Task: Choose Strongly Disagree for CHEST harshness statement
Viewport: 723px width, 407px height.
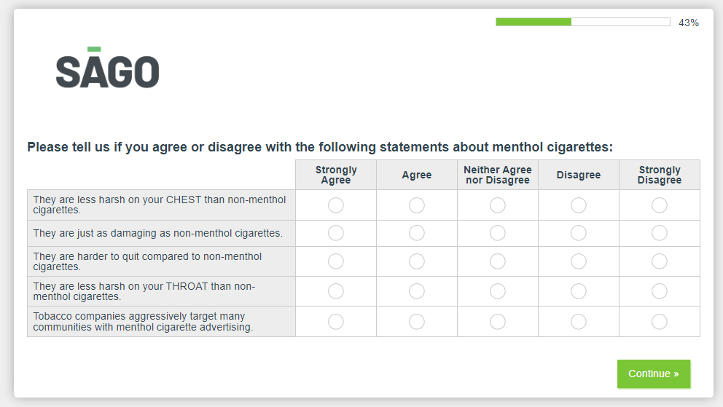Action: 660,205
